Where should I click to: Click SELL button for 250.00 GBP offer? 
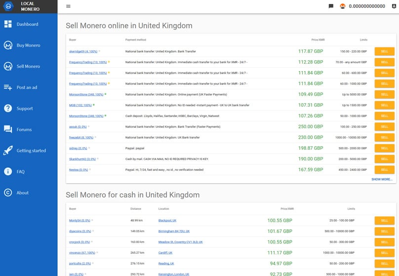point(384,127)
